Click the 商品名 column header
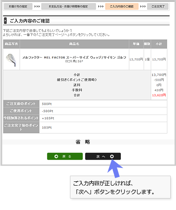 [74, 44]
